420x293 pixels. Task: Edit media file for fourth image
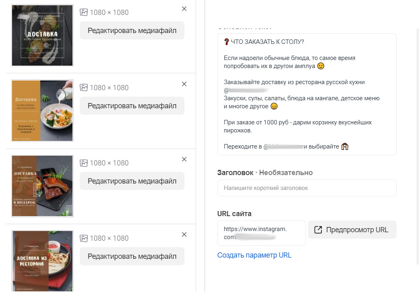[132, 256]
